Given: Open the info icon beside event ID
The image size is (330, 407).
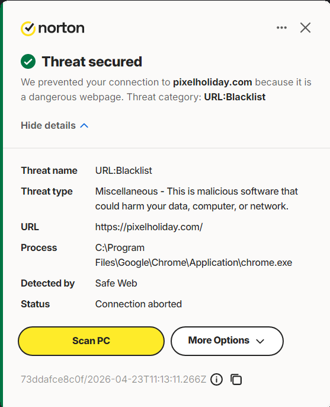Looking at the screenshot, I should (x=216, y=380).
